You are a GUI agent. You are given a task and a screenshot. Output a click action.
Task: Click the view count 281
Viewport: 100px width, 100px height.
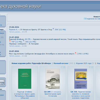tap(26, 46)
